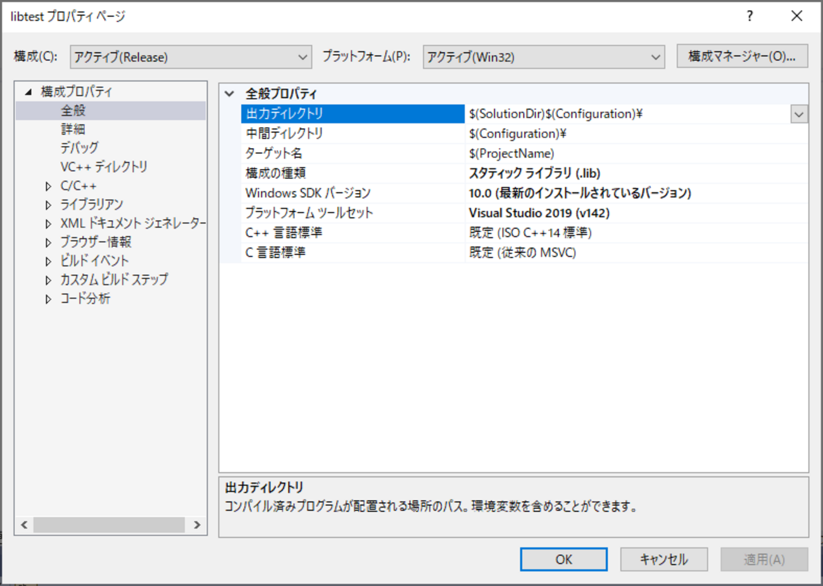Click the tree scrollbar right arrow
The width and height of the screenshot is (823, 586).
coord(197,525)
